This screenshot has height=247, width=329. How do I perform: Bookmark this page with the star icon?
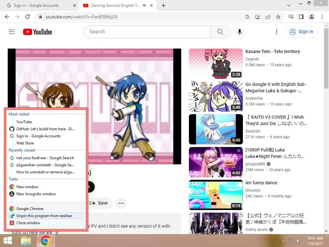click(278, 17)
